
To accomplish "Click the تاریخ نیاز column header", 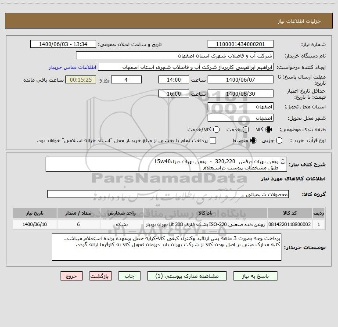I will 35,213.
